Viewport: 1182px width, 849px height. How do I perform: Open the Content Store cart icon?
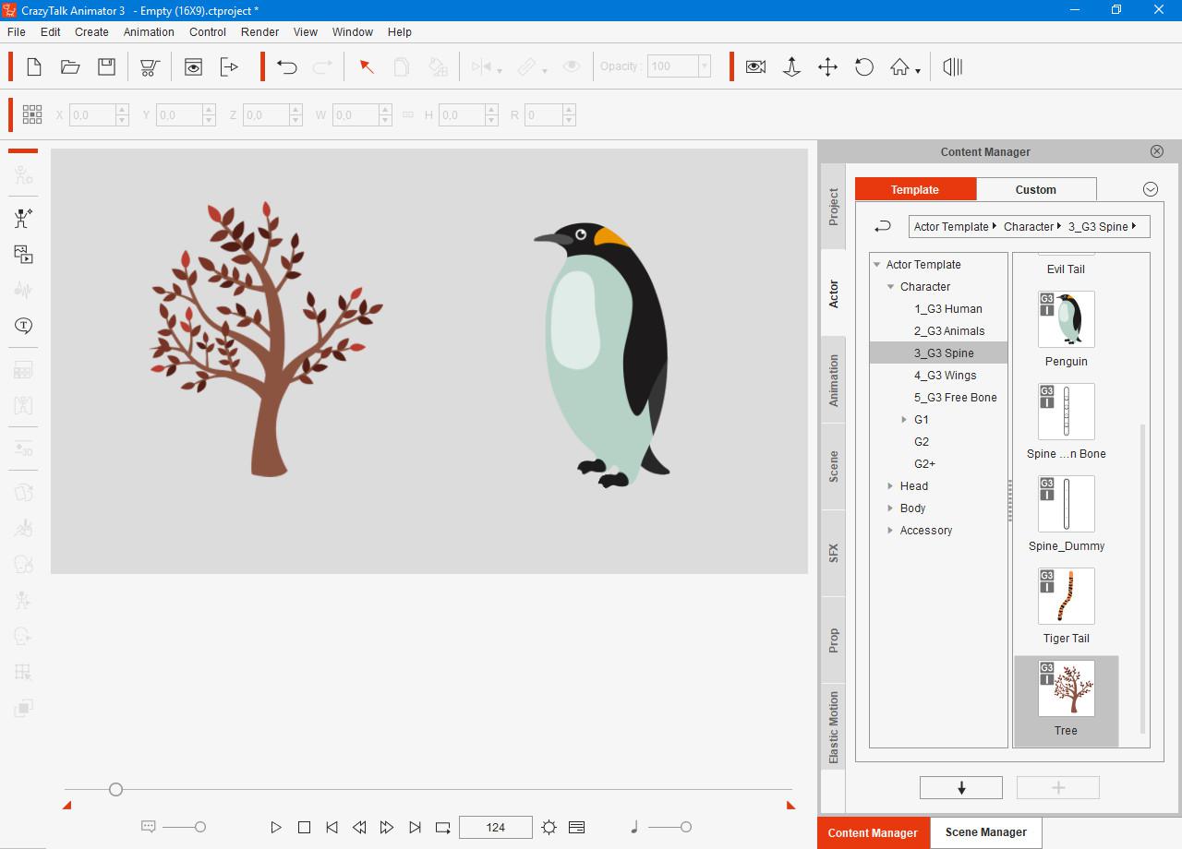pyautogui.click(x=150, y=66)
